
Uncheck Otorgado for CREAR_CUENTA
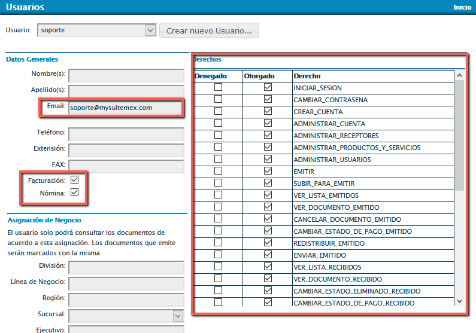coord(268,111)
